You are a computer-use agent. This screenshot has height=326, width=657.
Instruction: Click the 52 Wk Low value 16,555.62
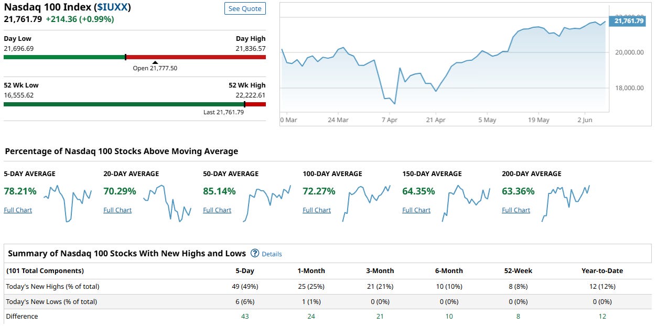tap(19, 95)
